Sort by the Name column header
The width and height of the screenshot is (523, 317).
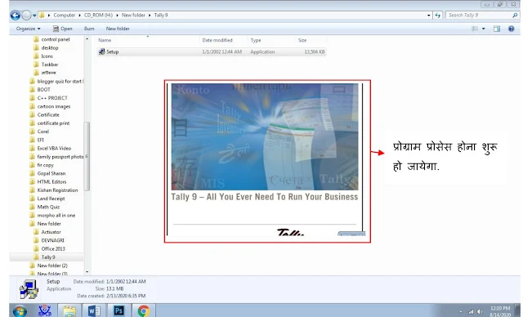105,40
